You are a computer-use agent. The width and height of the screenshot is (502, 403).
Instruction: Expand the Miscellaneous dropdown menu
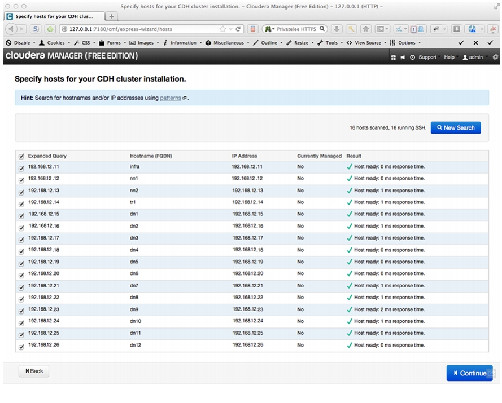tap(228, 42)
